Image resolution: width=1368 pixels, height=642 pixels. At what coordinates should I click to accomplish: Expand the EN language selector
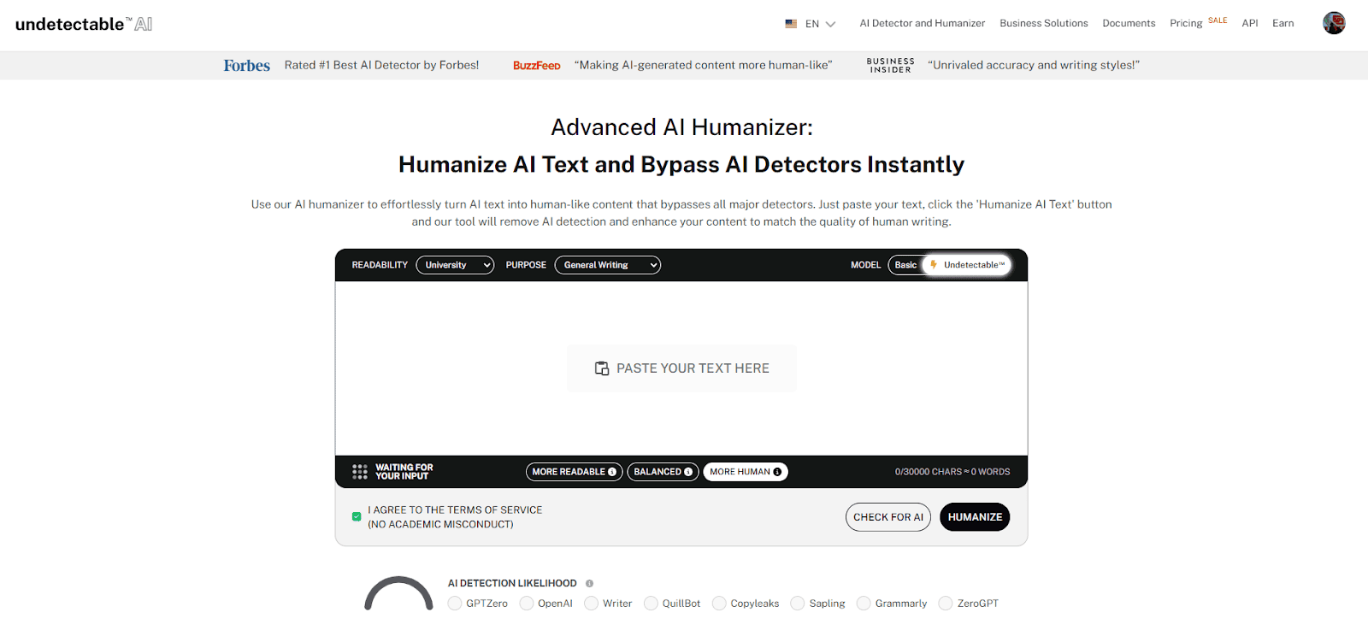[x=820, y=24]
